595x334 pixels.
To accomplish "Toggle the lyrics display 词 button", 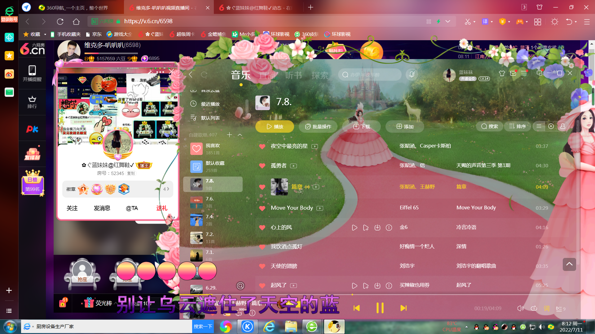I will click(x=547, y=308).
